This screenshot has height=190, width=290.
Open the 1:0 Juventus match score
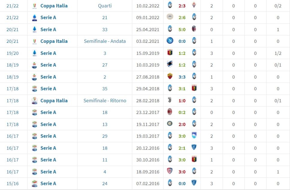pyautogui.click(x=182, y=101)
